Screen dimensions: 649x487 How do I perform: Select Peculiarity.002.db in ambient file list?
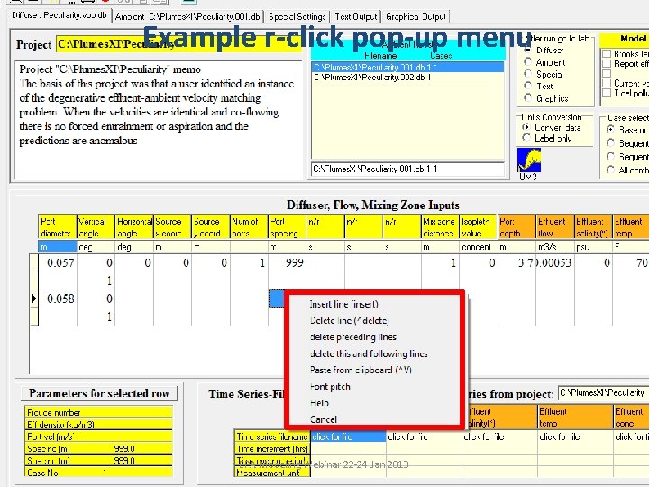407,77
